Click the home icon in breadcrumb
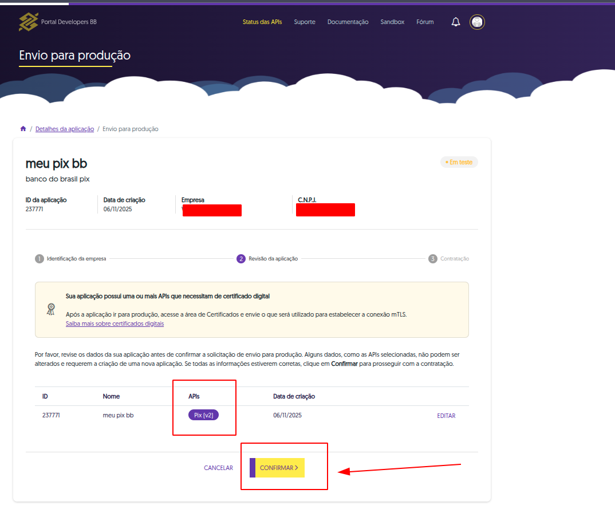 tap(23, 129)
